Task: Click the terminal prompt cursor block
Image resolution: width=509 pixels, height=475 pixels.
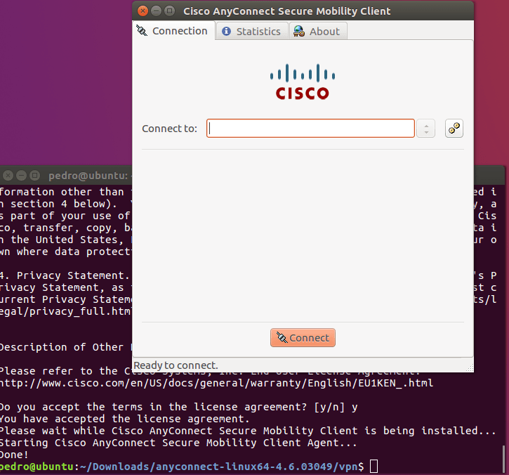Action: [x=374, y=467]
